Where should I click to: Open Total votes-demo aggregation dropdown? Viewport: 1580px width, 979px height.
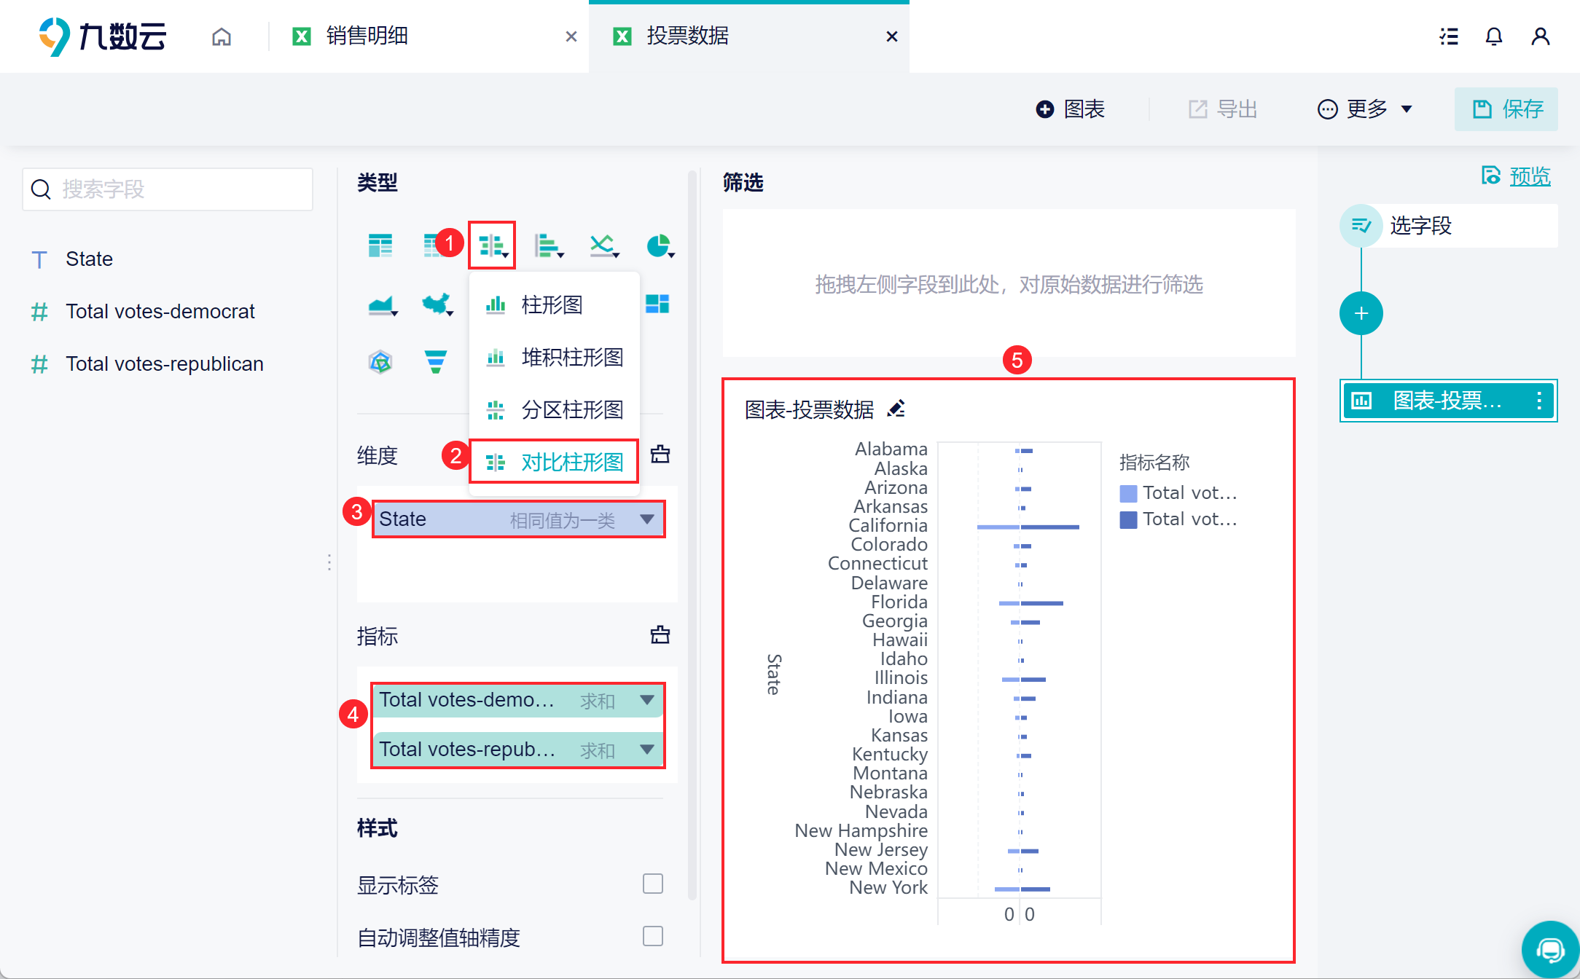click(646, 700)
